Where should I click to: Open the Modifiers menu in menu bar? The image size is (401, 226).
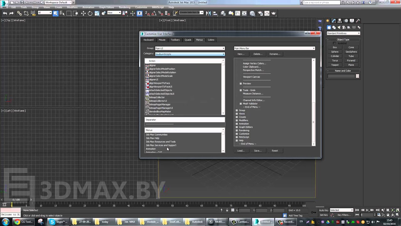(72, 7)
